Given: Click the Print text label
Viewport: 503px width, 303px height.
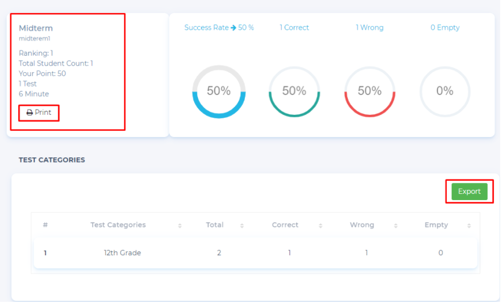Looking at the screenshot, I should tap(43, 113).
